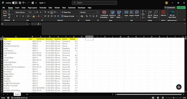Click the Increase Indent icon
This screenshot has width=187, height=99.
pyautogui.click(x=58, y=16)
